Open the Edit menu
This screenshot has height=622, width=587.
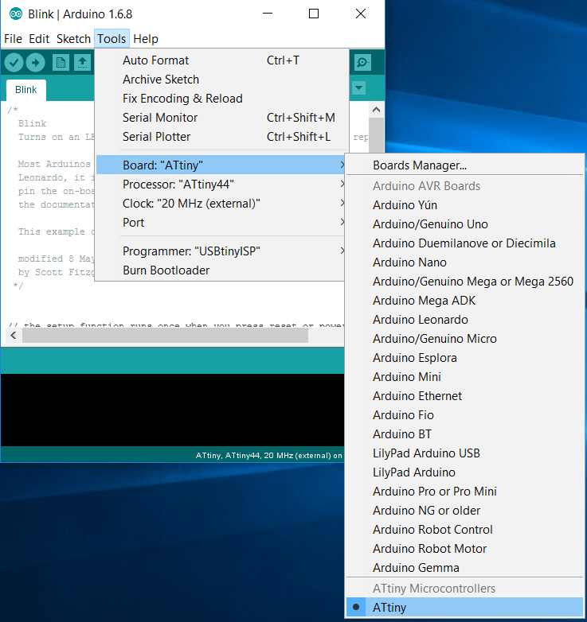click(39, 39)
